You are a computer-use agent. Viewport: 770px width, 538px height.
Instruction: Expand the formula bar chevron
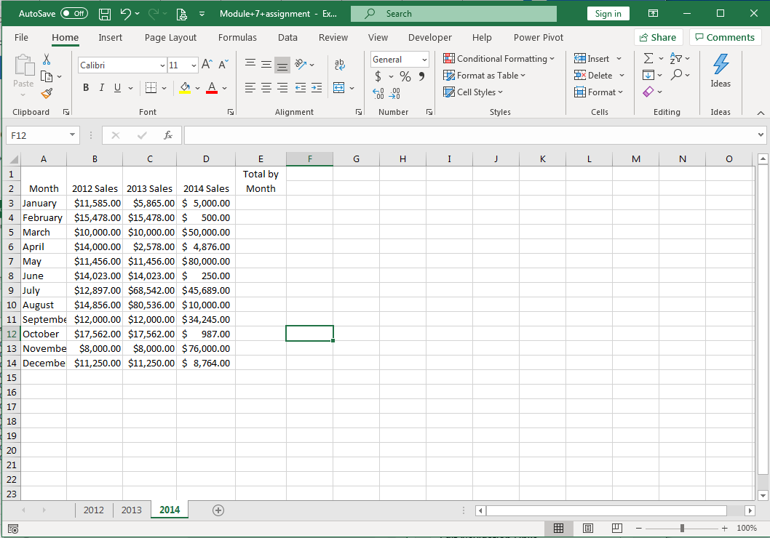tap(761, 135)
